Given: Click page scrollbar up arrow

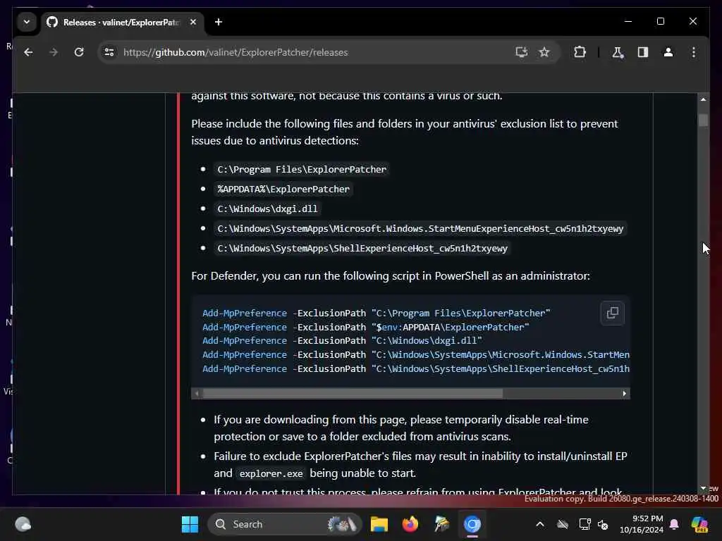Looking at the screenshot, I should [703, 99].
